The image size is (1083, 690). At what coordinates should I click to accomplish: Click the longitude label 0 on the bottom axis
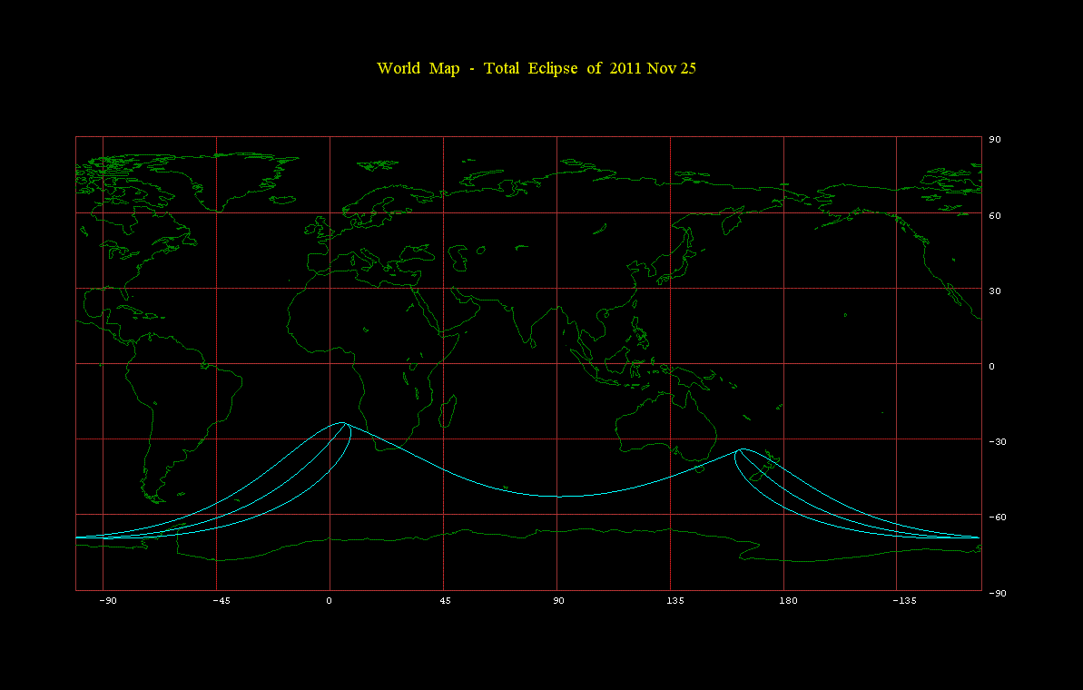coord(329,601)
